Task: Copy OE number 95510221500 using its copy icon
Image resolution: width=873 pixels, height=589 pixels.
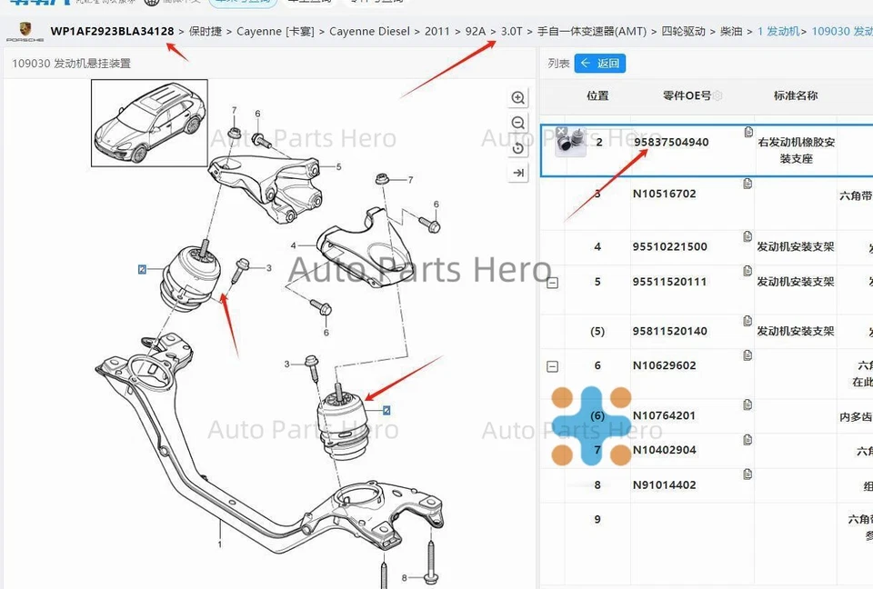Action: (748, 236)
